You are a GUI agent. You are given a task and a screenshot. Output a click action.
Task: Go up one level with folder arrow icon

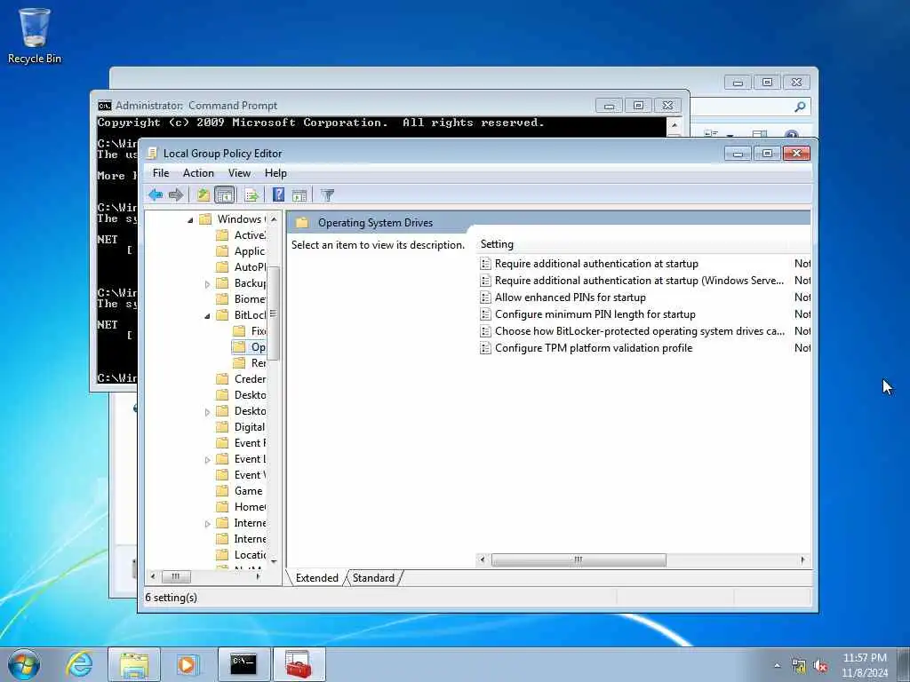203,194
